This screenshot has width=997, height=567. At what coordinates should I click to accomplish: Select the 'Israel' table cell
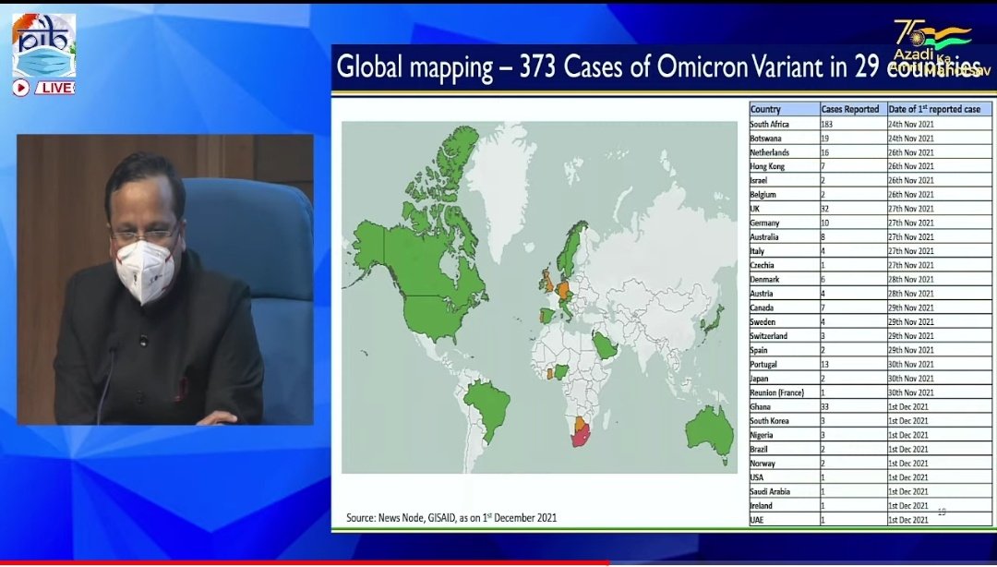[785, 180]
